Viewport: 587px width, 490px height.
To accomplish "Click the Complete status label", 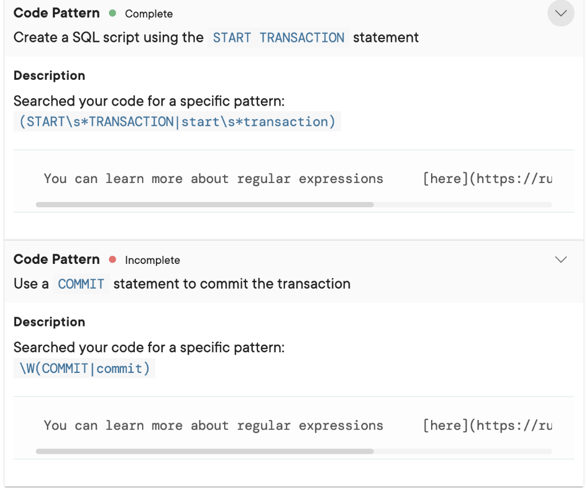I will pos(148,14).
